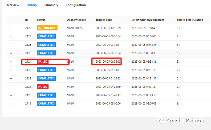Click the Acknowledged column header

[x=77, y=20]
